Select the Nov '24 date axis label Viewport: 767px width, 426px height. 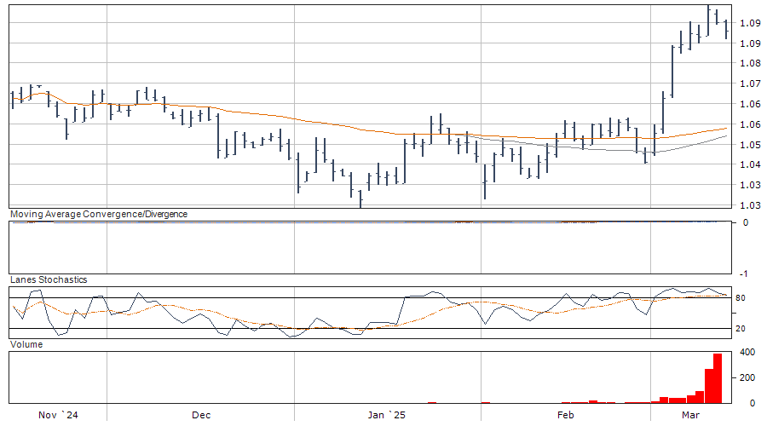(59, 415)
